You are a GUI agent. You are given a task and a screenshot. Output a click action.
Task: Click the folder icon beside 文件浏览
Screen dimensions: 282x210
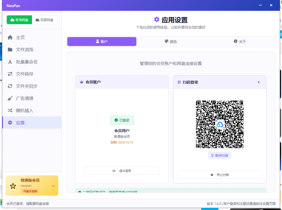10,49
